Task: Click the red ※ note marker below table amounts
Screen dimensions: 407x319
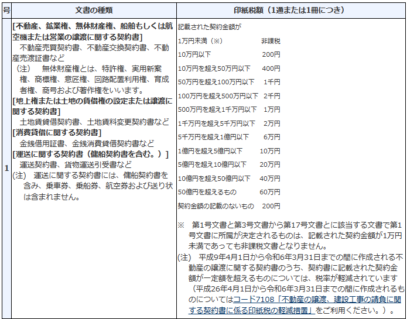Action: point(181,225)
